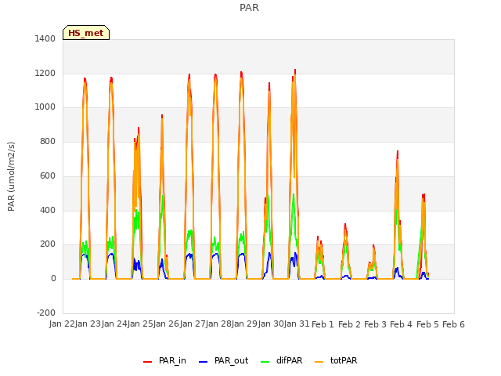Click the Feb 4 x-axis label
Viewport: 501px width, 376px height.
click(402, 324)
